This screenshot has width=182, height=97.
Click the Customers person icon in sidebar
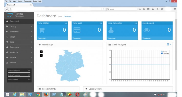(x=7, y=47)
